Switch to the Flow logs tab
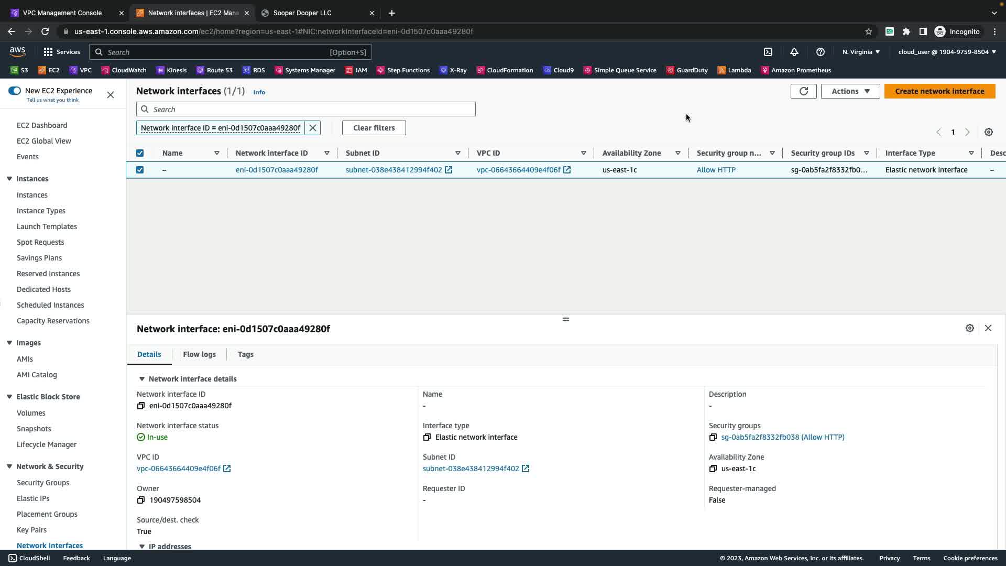The image size is (1006, 566). tap(199, 354)
